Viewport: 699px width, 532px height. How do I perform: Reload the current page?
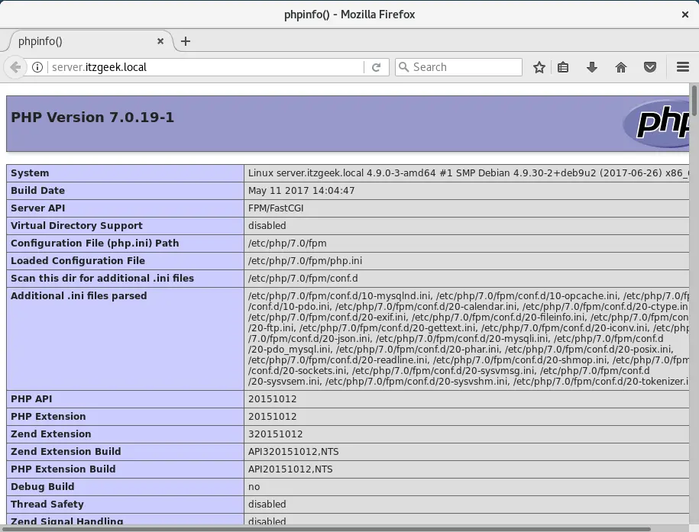click(x=377, y=67)
